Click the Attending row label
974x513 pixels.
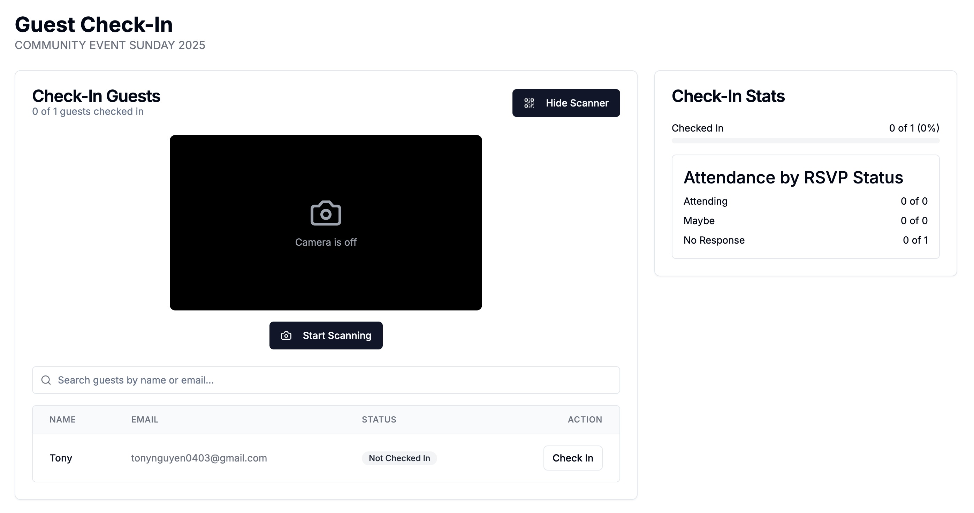pyautogui.click(x=706, y=201)
